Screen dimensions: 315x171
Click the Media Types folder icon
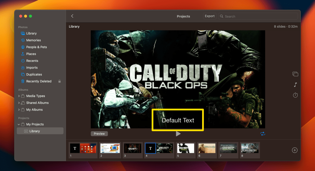coord(23,96)
